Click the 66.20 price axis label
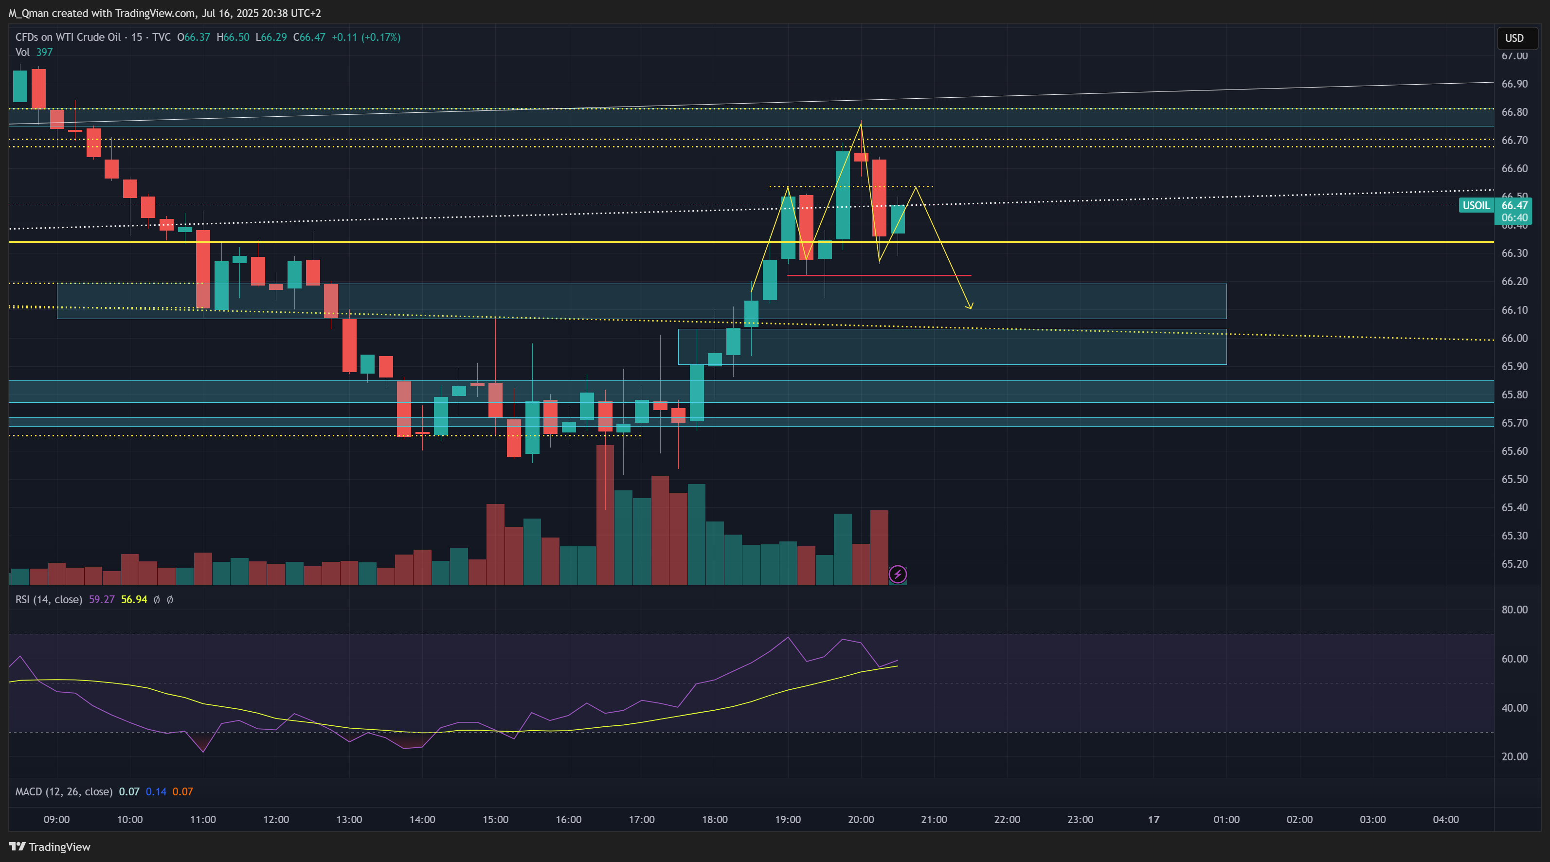Viewport: 1550px width, 862px height. [x=1514, y=282]
